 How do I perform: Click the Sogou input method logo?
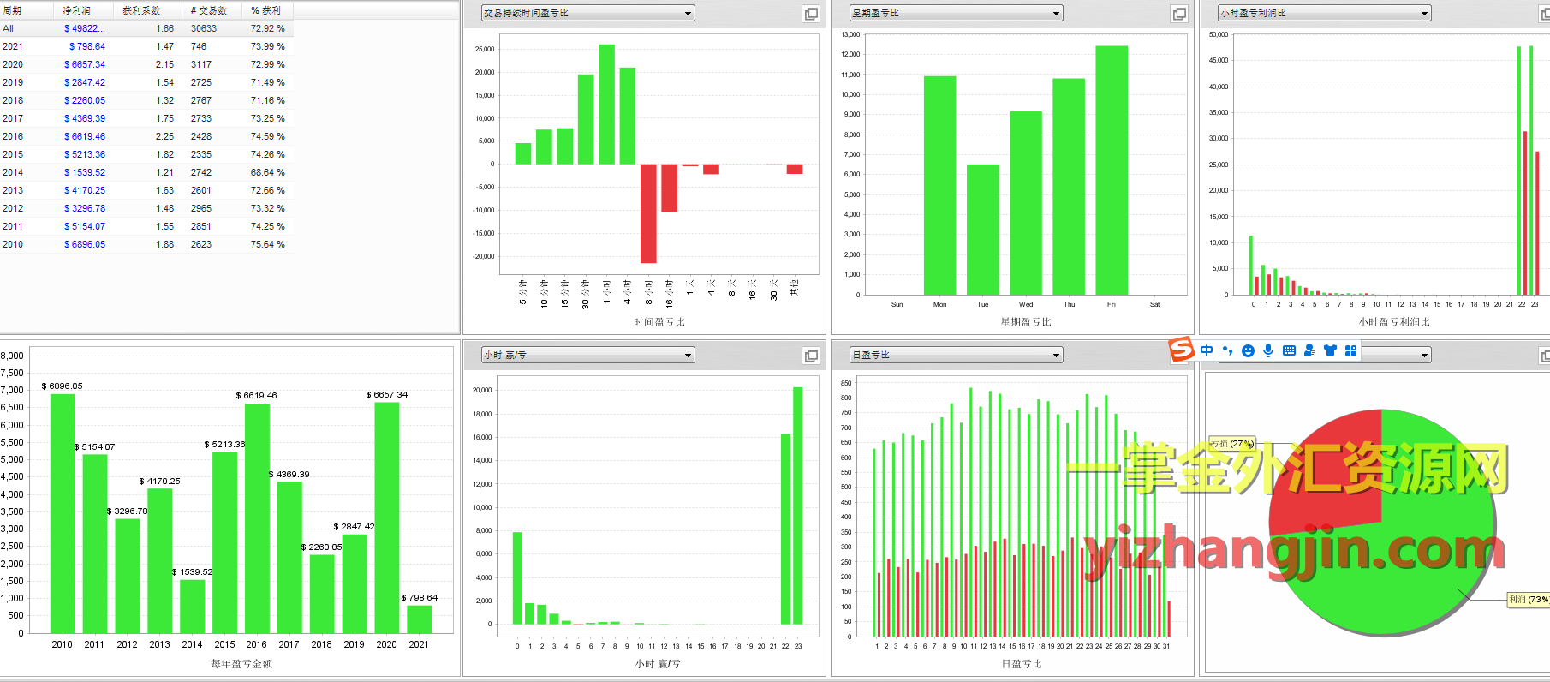tap(1182, 350)
